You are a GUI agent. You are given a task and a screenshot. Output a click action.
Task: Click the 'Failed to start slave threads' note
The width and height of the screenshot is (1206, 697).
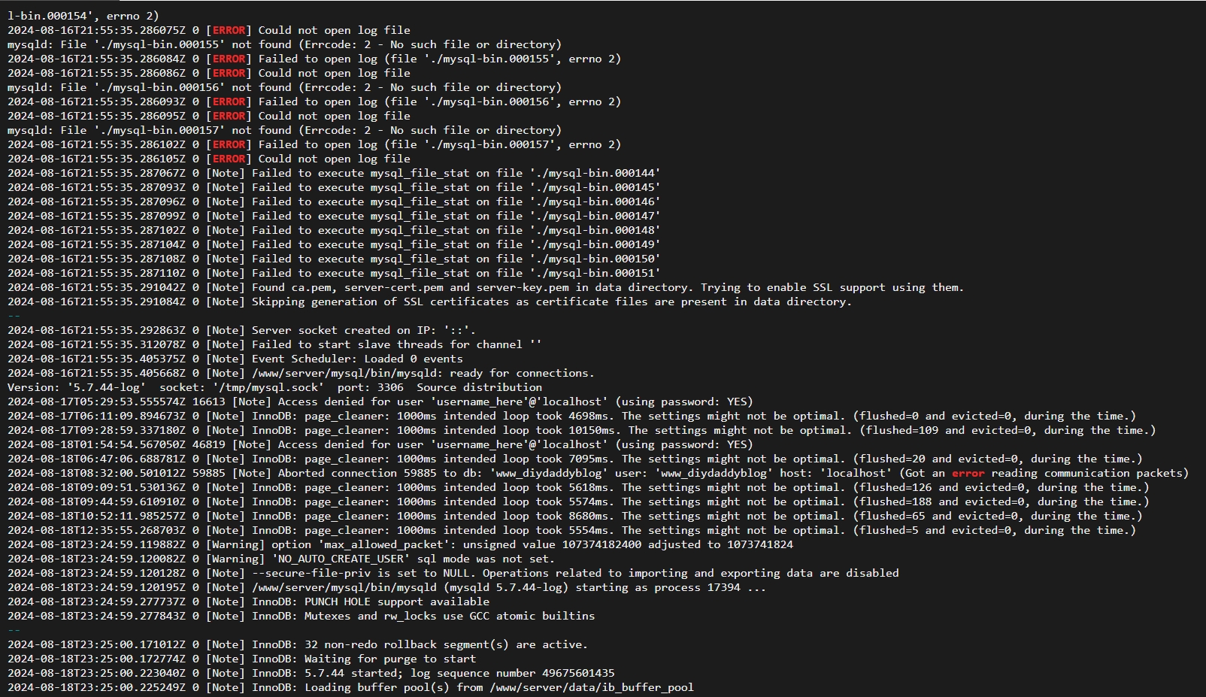tap(274, 344)
